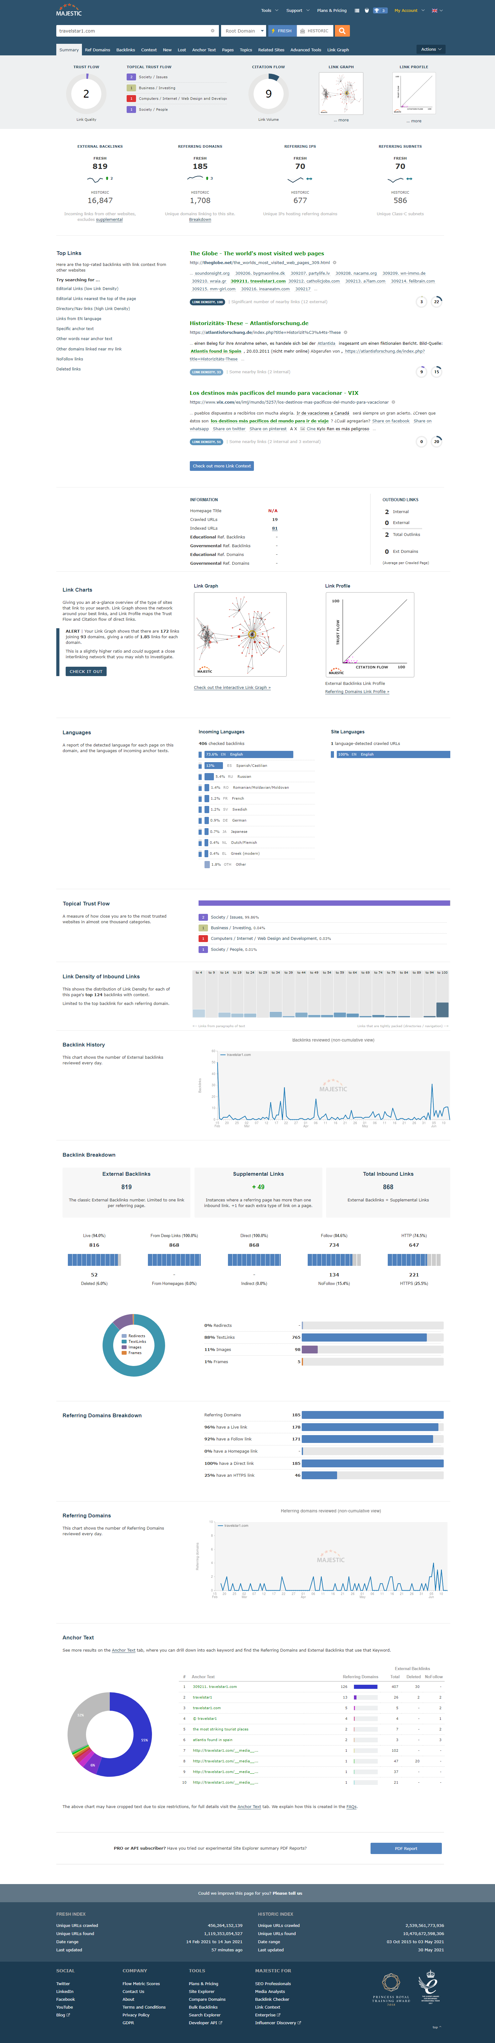Click the 'Links from EN language' suggestion

78,319
